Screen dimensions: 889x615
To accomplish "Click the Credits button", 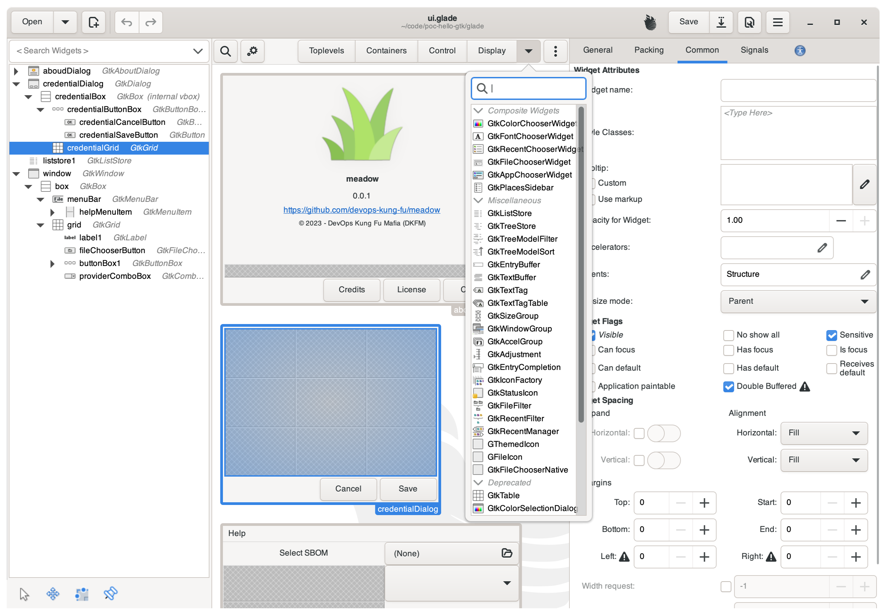I will [351, 290].
